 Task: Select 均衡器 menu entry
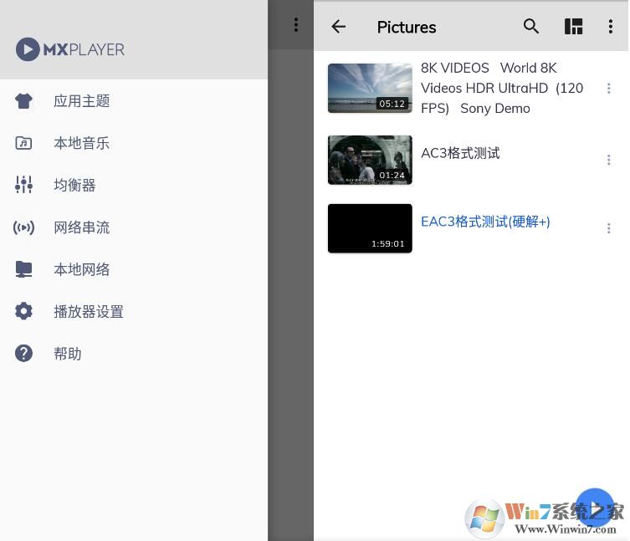coord(74,185)
